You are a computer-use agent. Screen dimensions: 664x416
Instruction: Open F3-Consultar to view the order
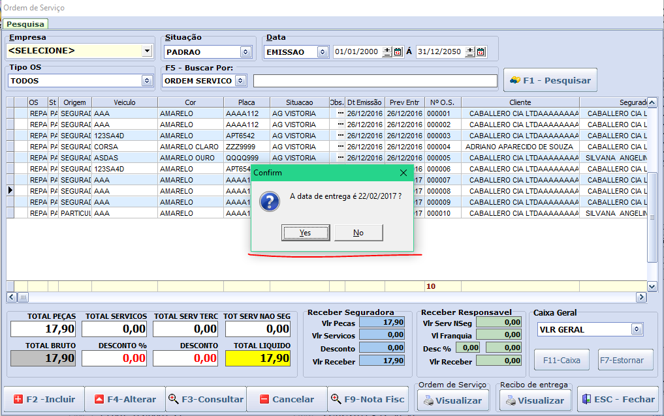(x=206, y=399)
